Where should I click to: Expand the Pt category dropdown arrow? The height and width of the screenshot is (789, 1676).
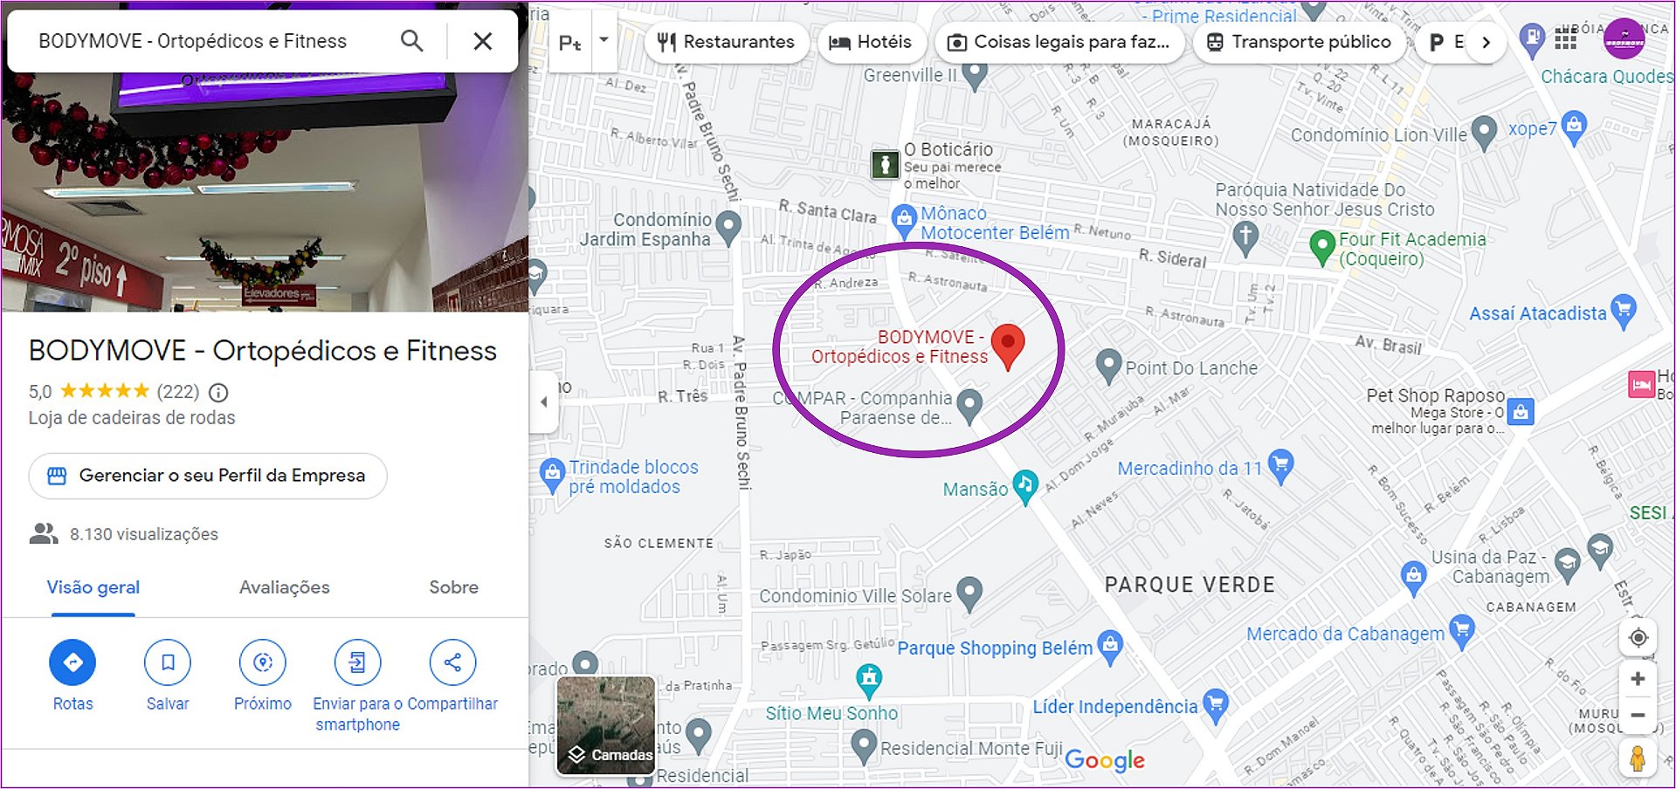click(603, 40)
